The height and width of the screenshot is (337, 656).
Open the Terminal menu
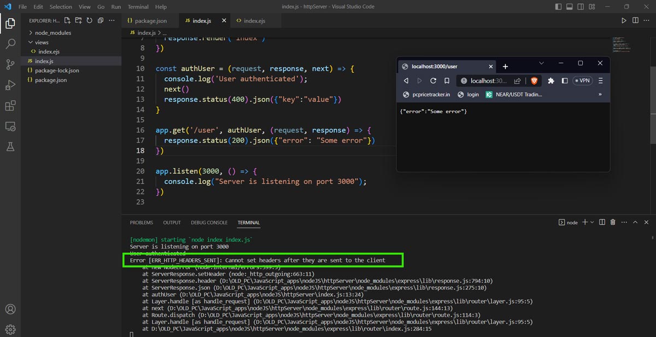coord(138,7)
